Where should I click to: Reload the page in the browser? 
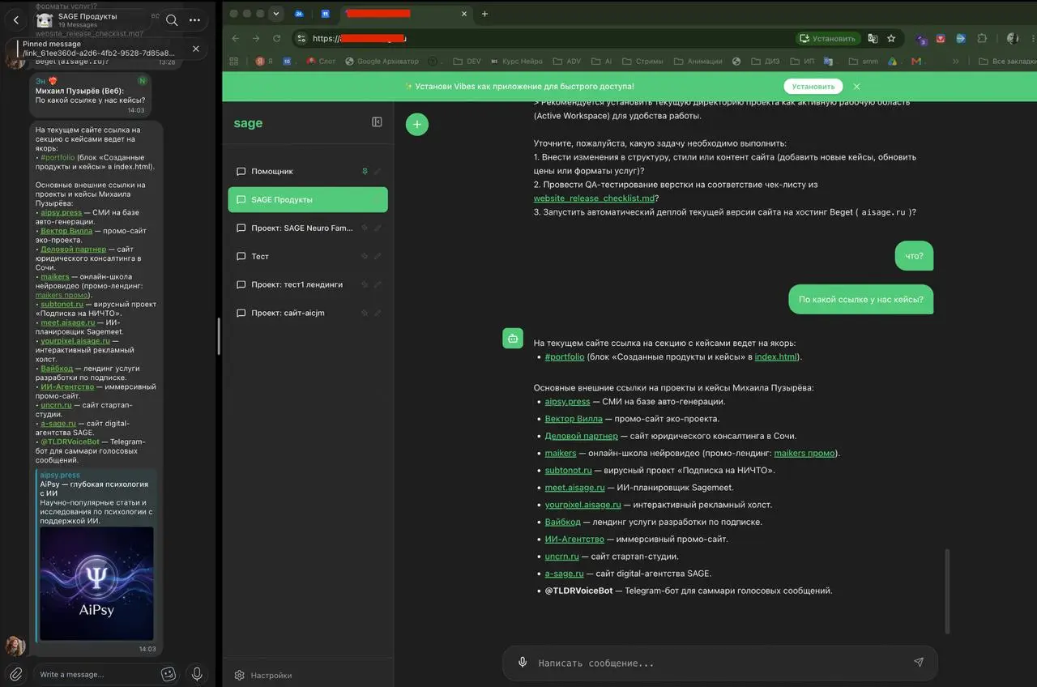tap(277, 38)
